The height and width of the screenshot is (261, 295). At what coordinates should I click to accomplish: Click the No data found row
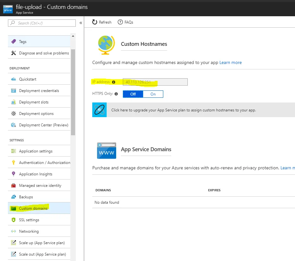click(193, 202)
